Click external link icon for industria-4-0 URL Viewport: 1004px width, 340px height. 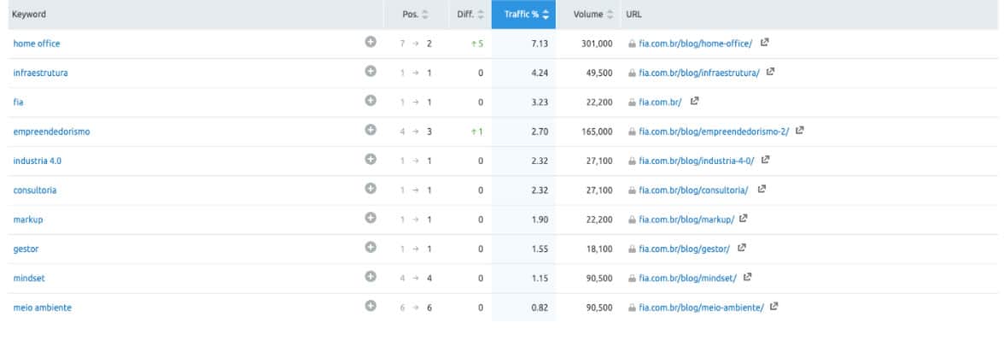point(765,160)
